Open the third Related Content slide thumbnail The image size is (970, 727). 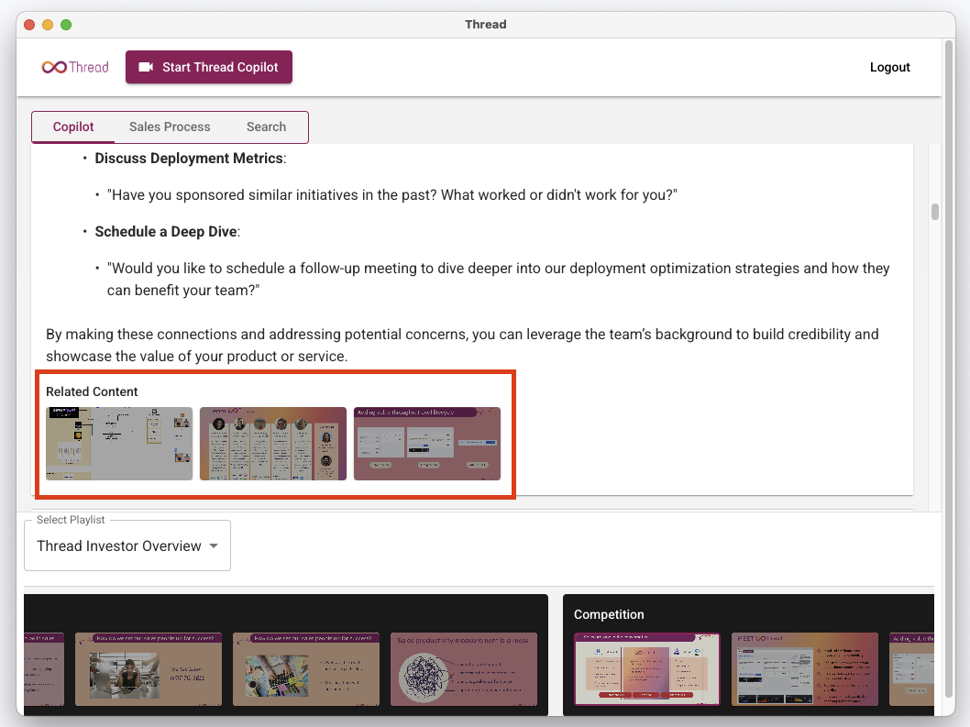pyautogui.click(x=427, y=444)
